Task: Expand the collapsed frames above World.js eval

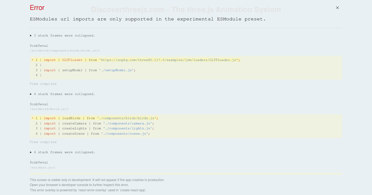Action: tap(62, 94)
